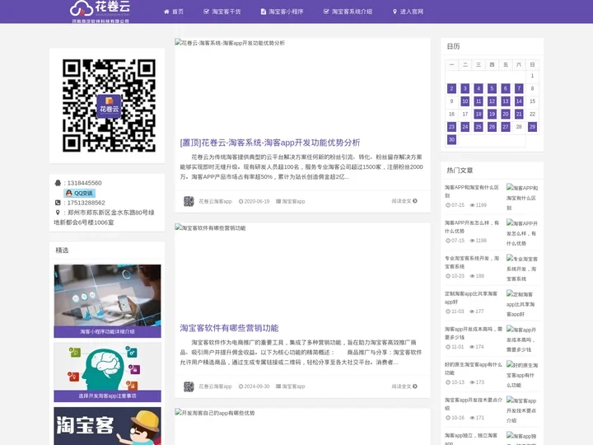Select day 13 in the calendar
The width and height of the screenshot is (593, 445).
coord(505,101)
